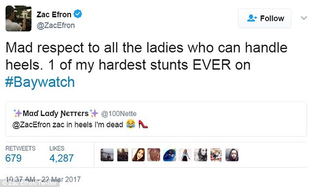Viewport: 313px width, 187px height.
Task: Open the 22 Mar 2017 timestamp link
Action: [x=43, y=179]
